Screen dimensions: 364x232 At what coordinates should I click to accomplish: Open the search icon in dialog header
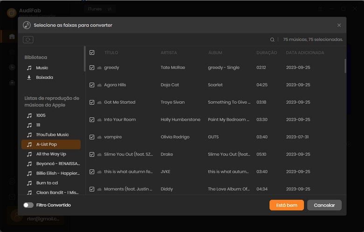click(x=273, y=40)
